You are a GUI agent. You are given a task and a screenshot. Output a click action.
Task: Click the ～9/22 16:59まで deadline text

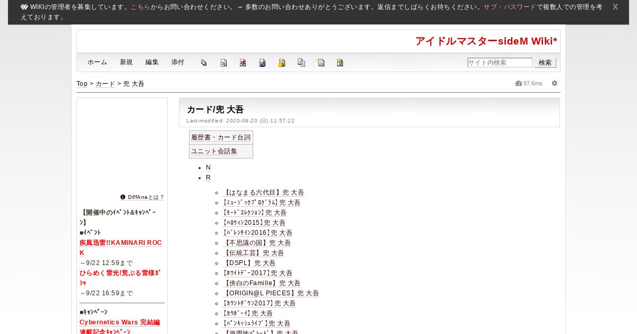106,293
